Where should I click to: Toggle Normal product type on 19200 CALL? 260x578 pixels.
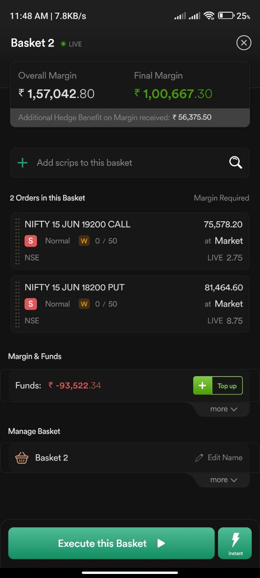57,241
